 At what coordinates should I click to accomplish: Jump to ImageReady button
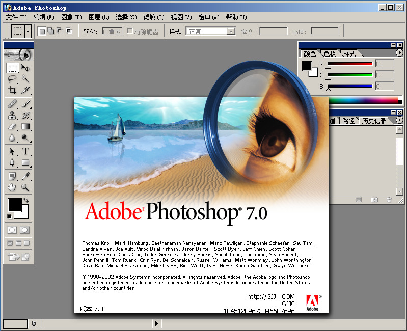coord(18,257)
